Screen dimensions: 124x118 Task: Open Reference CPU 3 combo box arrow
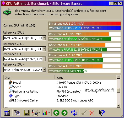pyautogui.click(x=44, y=59)
